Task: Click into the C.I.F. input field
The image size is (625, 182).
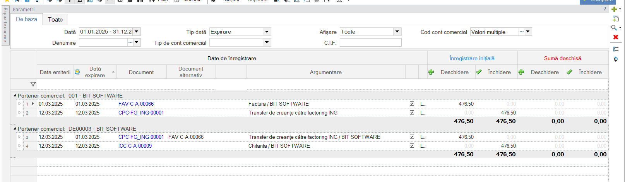Action: pyautogui.click(x=370, y=42)
